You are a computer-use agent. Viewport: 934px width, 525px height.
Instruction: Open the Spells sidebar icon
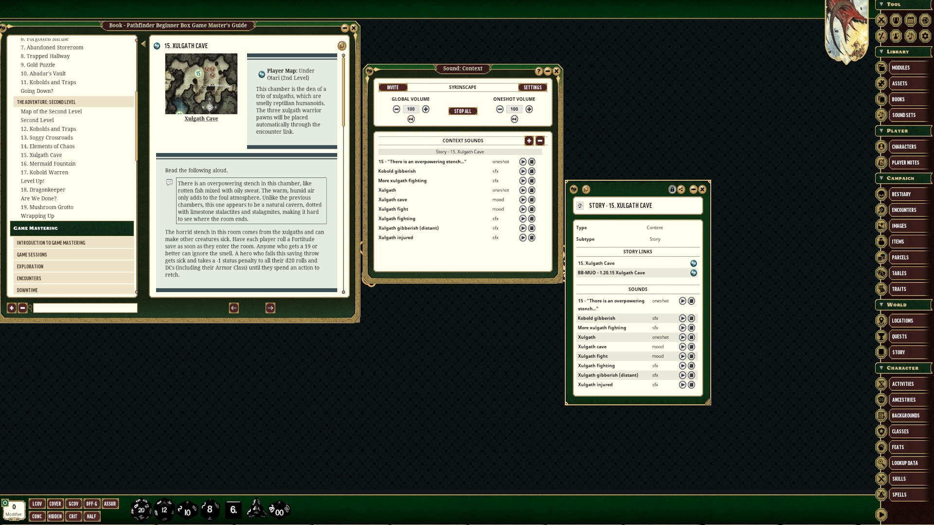(x=882, y=494)
